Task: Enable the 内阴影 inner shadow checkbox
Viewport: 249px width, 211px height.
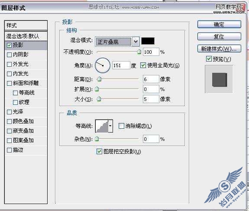Action: point(9,55)
